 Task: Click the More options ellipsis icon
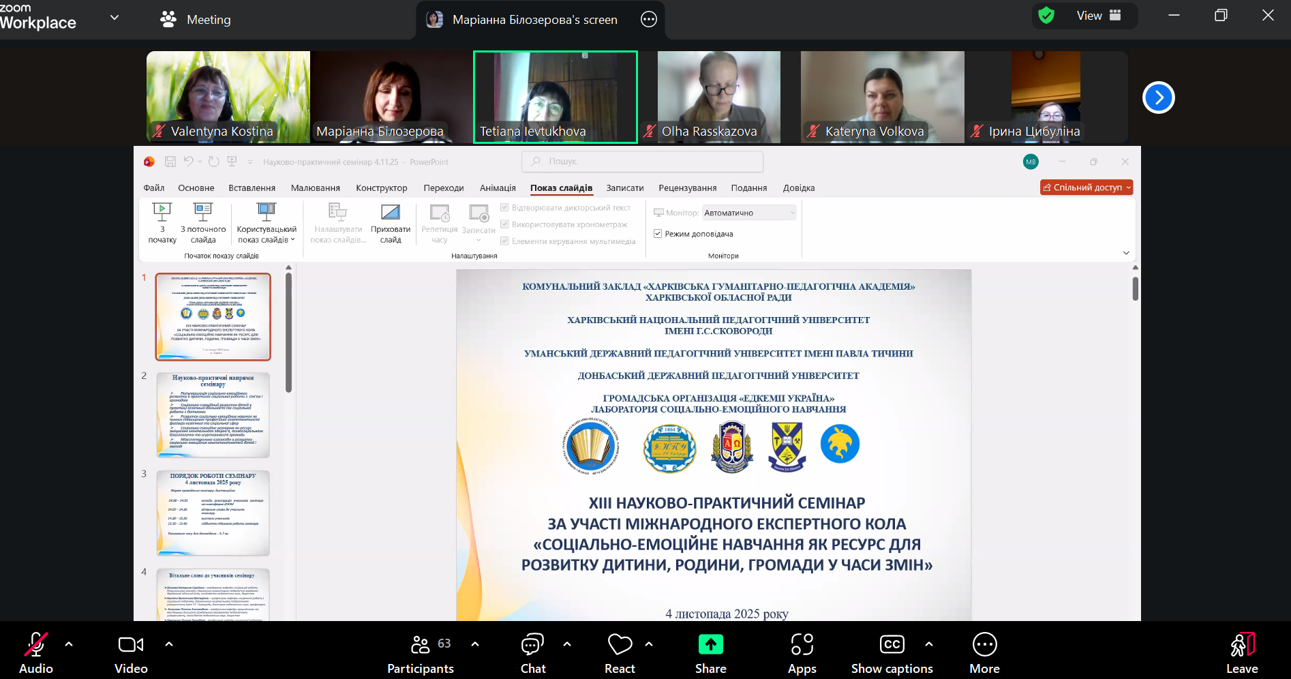[984, 645]
